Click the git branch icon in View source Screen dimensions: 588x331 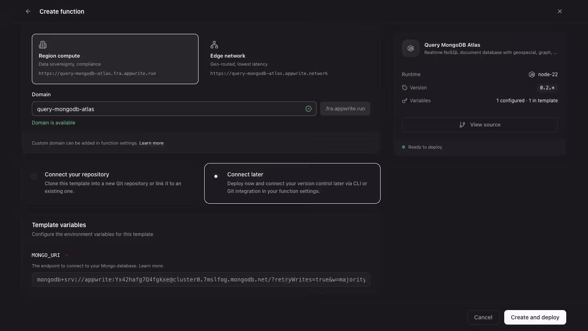pos(462,125)
